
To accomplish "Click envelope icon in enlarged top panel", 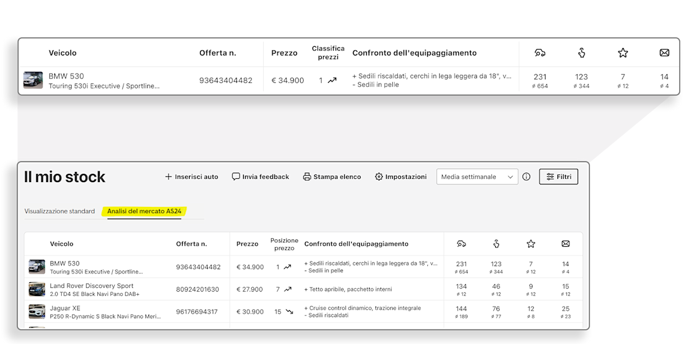I will (664, 53).
